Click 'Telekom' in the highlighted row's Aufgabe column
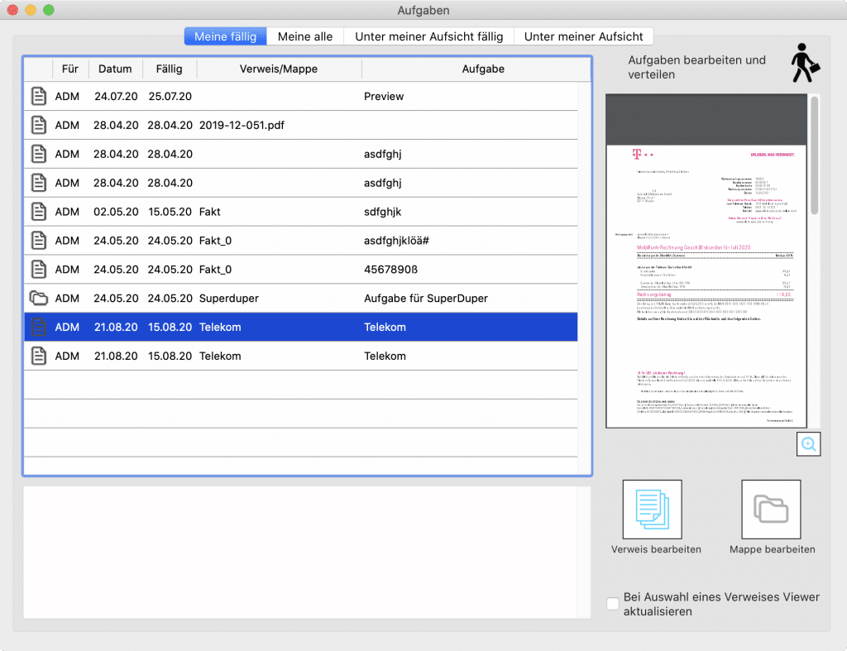Screen dimensions: 847x651 pos(385,328)
